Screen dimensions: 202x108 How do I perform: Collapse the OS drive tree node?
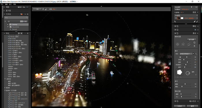(x=5, y=21)
